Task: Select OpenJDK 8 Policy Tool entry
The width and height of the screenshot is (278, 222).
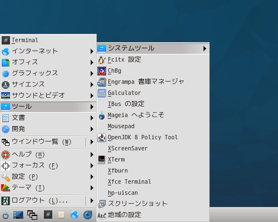Action: point(153,137)
